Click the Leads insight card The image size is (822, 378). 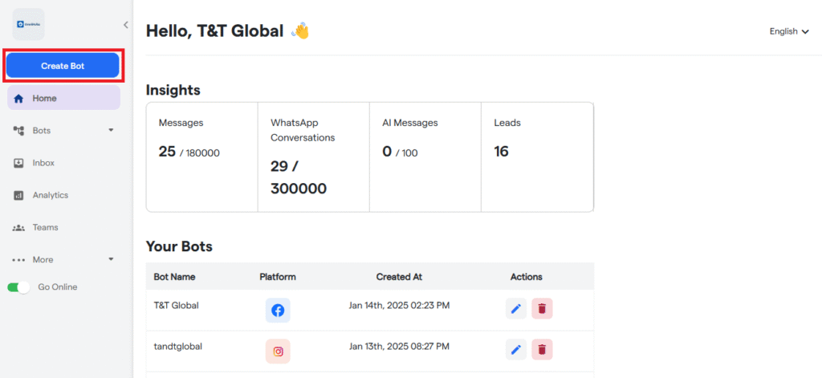pos(536,156)
